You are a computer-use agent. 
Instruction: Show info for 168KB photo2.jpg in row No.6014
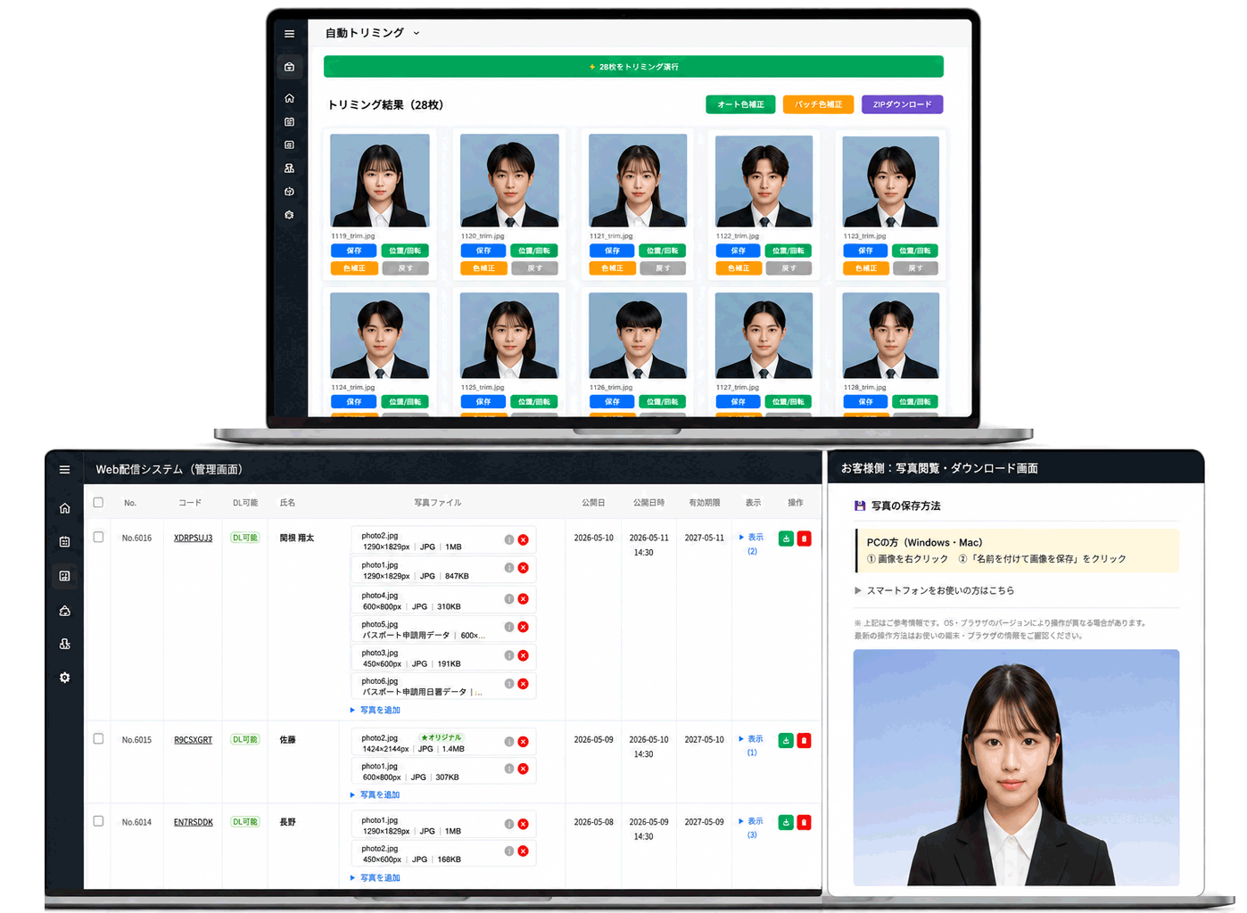tap(509, 851)
